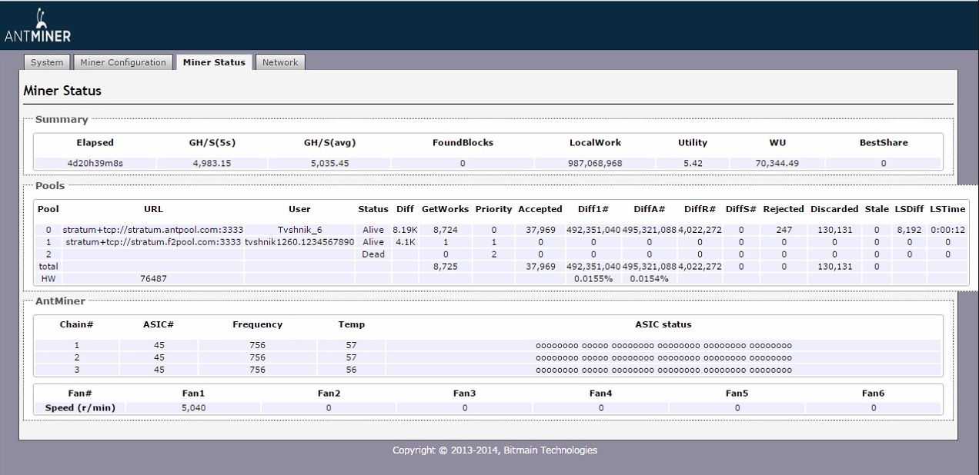
Task: Click the WU value 70,344.49
Action: (x=776, y=163)
